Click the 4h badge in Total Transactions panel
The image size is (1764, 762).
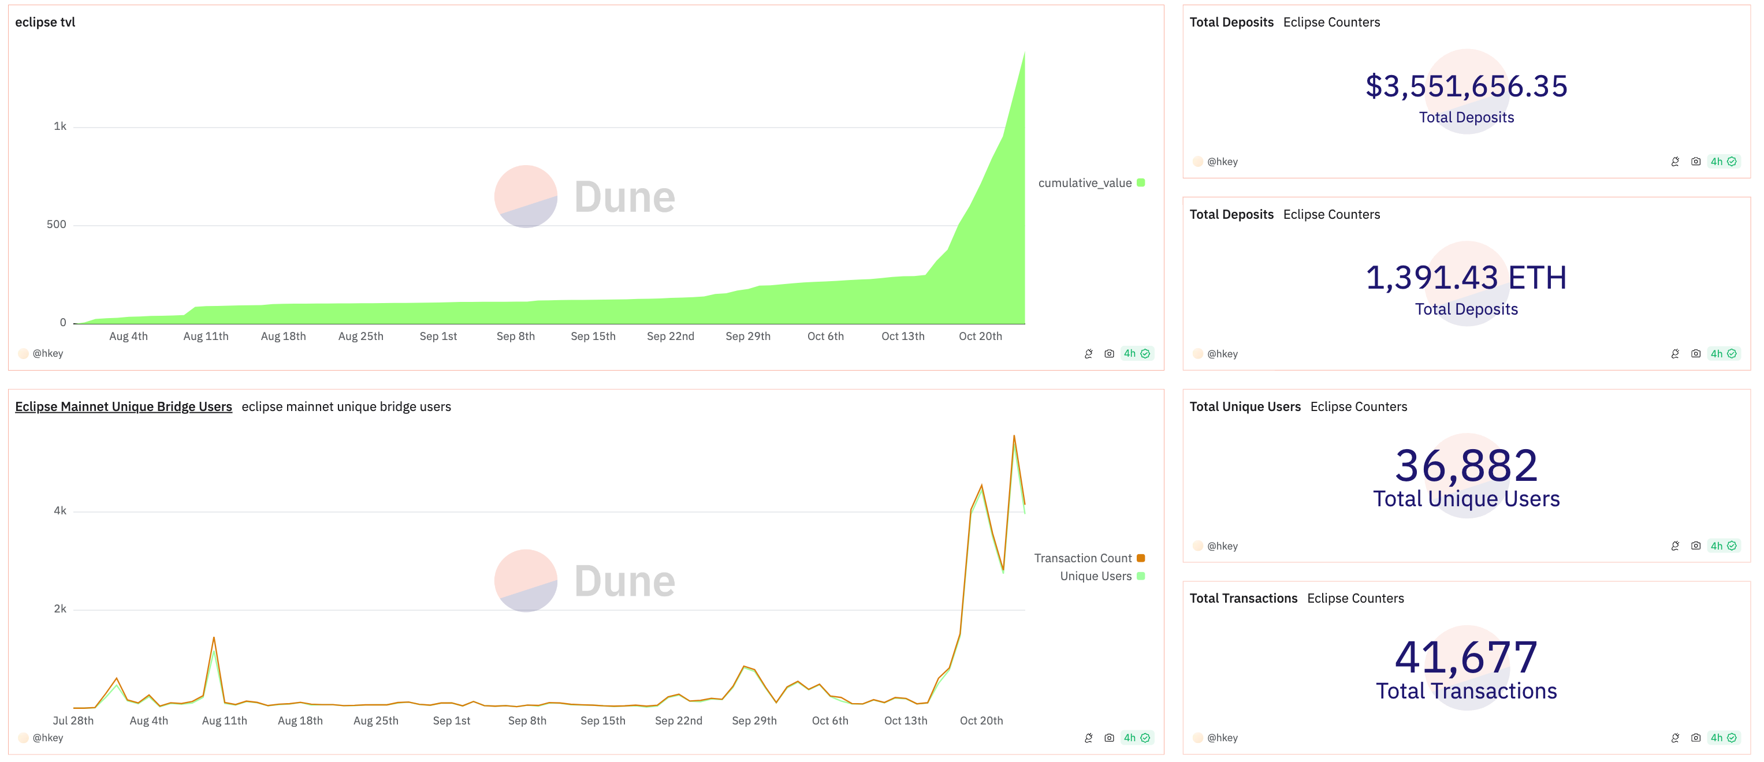click(x=1722, y=738)
